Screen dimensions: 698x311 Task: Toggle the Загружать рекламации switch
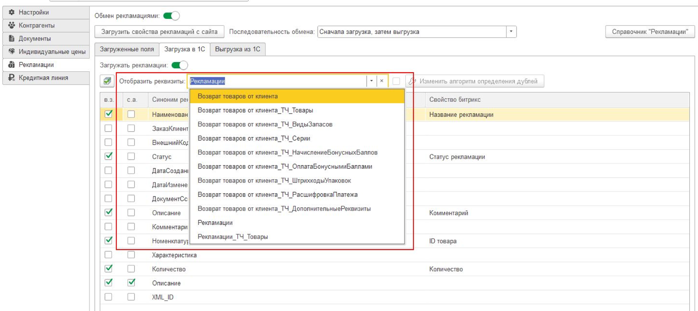(x=179, y=65)
